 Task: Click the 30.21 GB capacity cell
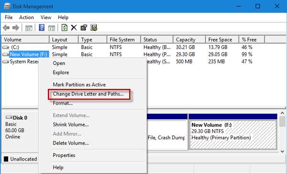click(186, 47)
